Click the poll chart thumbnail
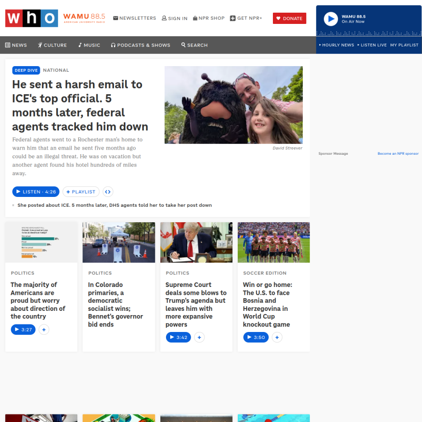Screen dimensions: 422x422 tap(41, 242)
